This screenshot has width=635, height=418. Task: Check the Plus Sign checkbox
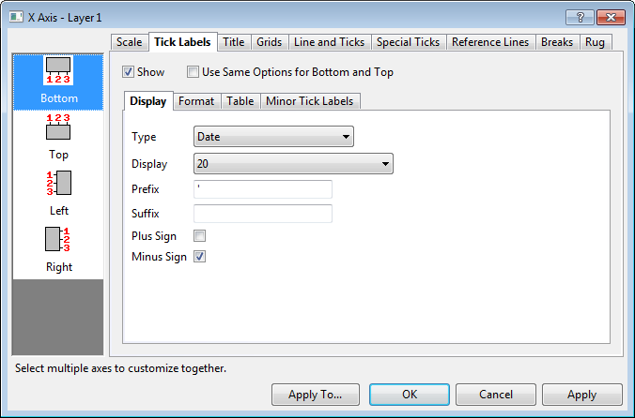tap(199, 236)
